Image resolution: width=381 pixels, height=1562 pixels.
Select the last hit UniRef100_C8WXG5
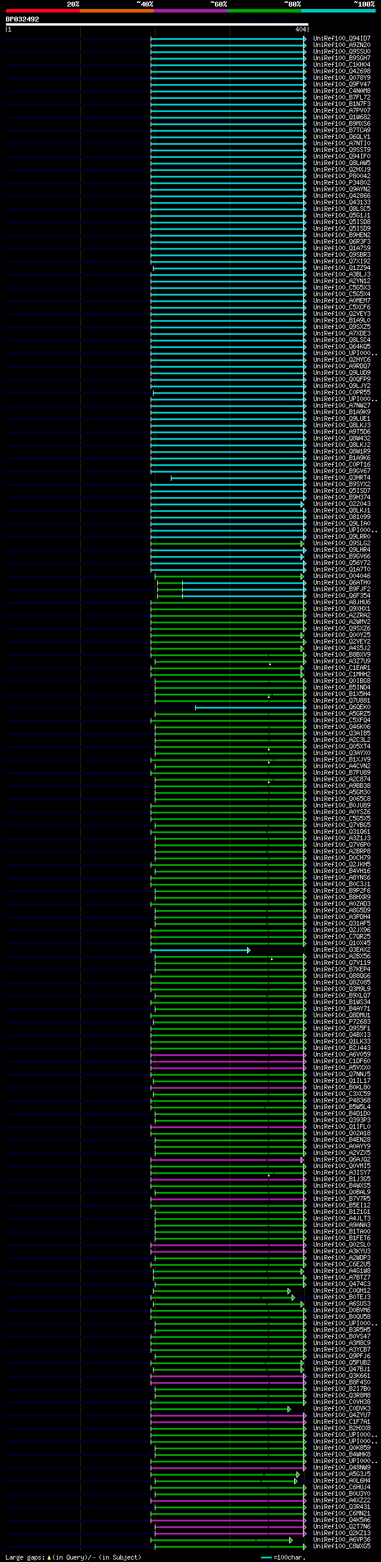pos(342,1547)
